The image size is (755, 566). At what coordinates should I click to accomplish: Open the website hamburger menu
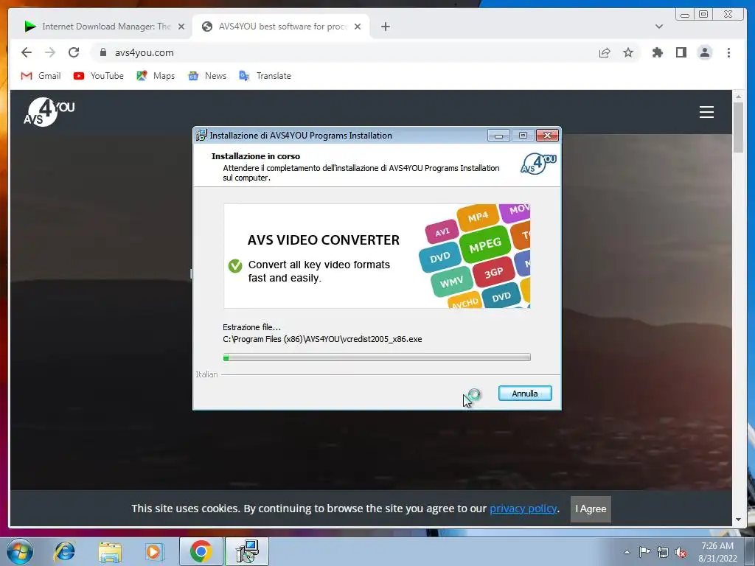pyautogui.click(x=706, y=112)
